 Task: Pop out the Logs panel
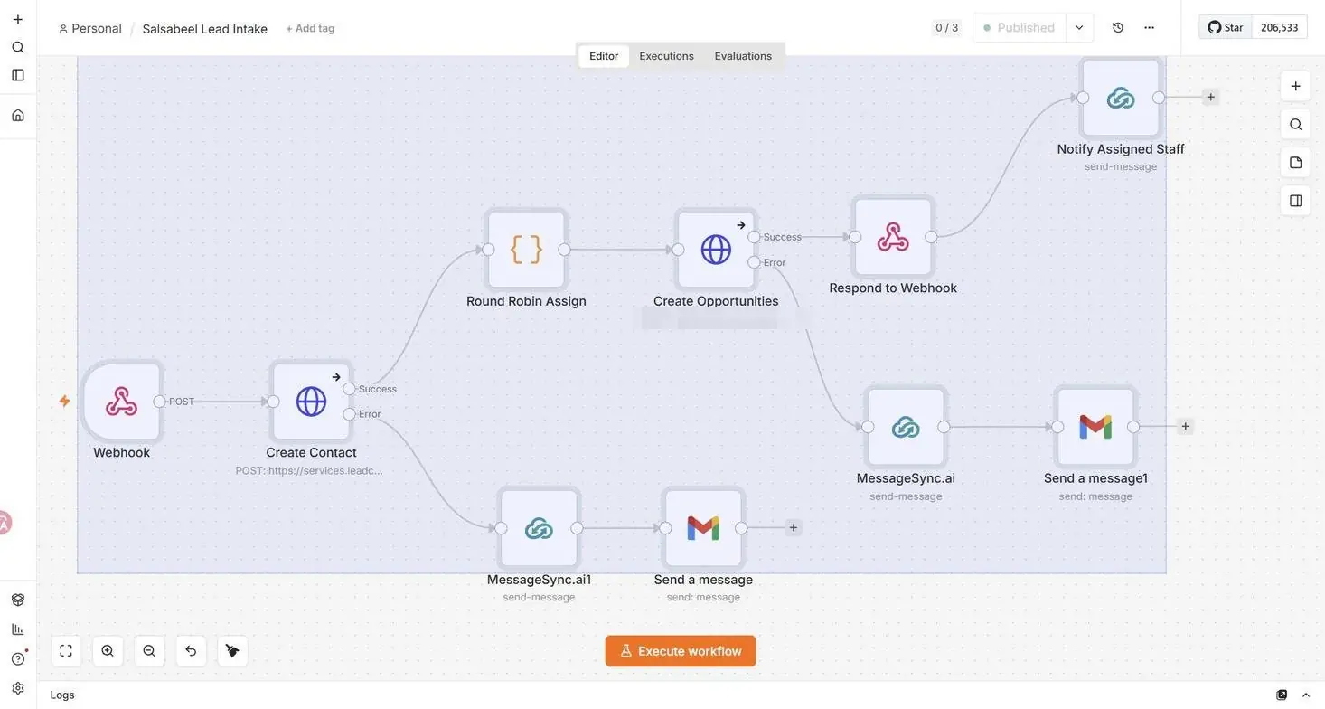(1282, 695)
